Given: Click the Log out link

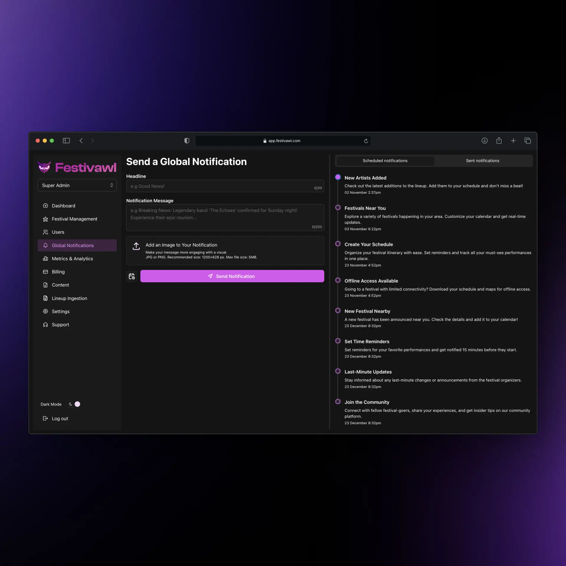Looking at the screenshot, I should pos(60,419).
